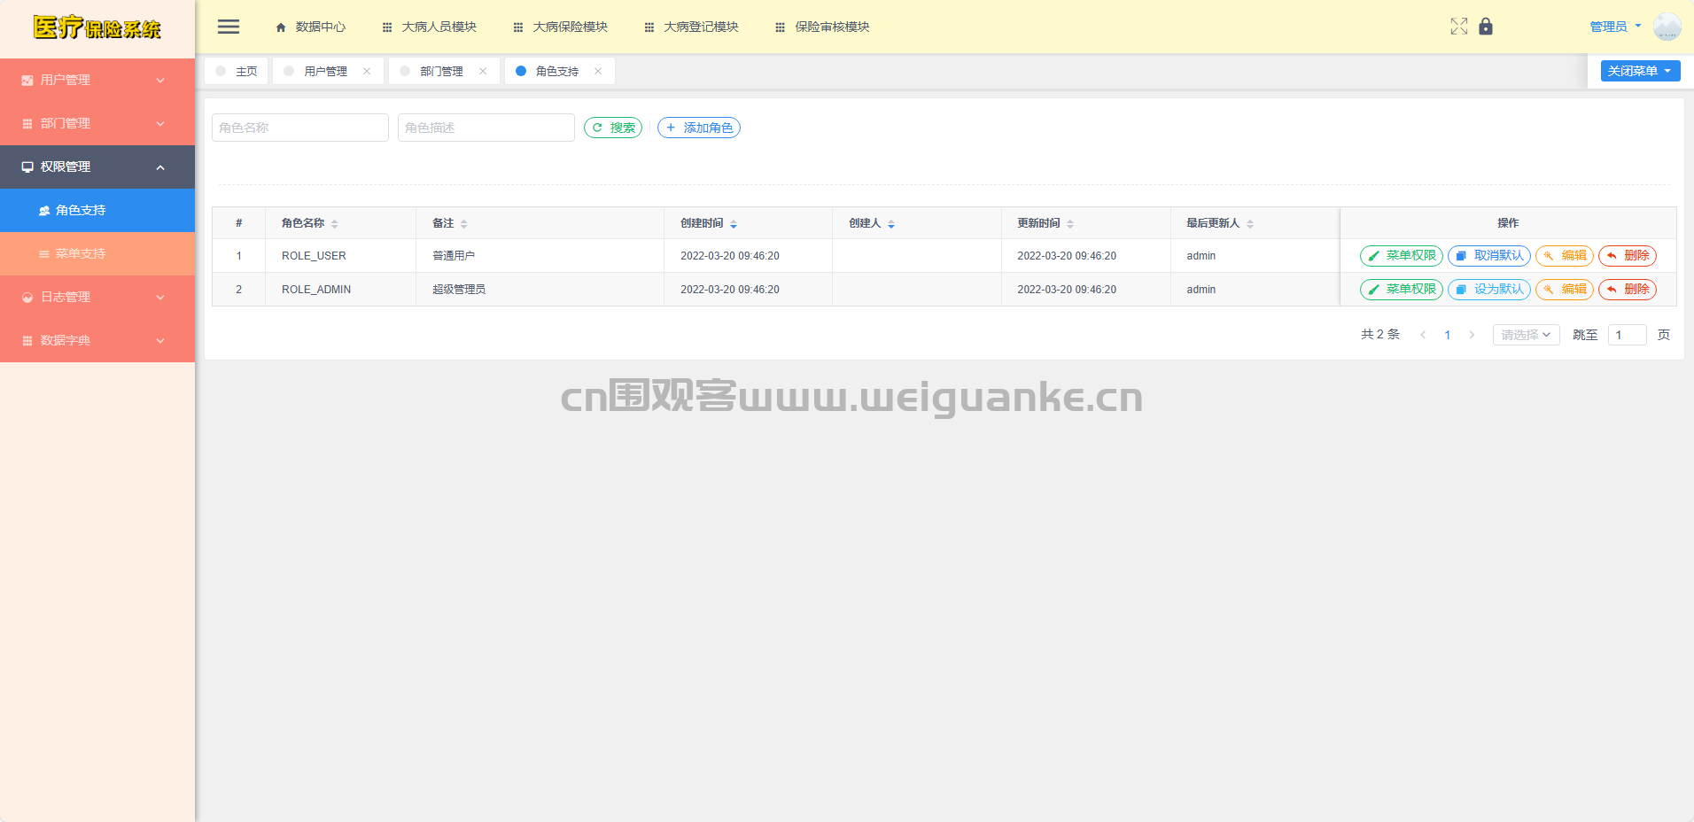Expand 用户管理 in the sidebar
The image size is (1694, 822).
tap(97, 80)
